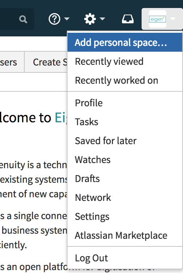
Task: Select Watches in the dropdown
Action: point(125,160)
